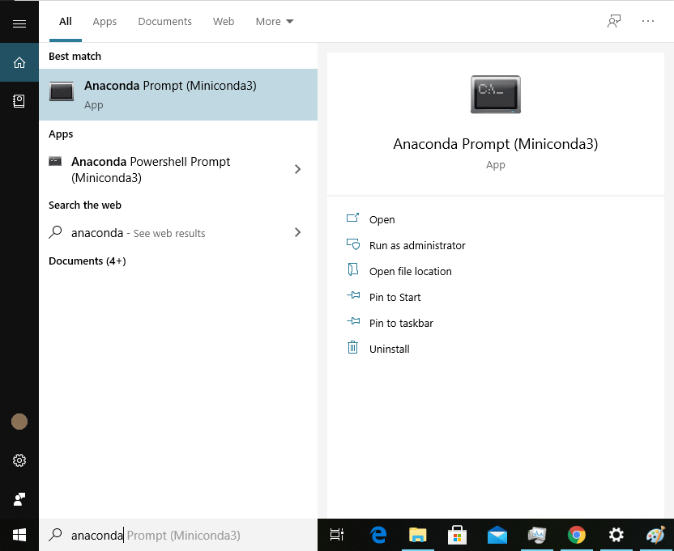
Task: Select the Home icon in sidebar
Action: tap(19, 62)
